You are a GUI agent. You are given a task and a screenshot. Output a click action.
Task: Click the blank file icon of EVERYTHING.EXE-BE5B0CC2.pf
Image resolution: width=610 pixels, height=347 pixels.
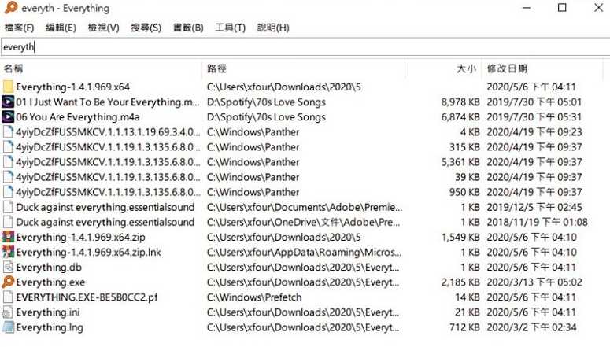[x=8, y=297]
